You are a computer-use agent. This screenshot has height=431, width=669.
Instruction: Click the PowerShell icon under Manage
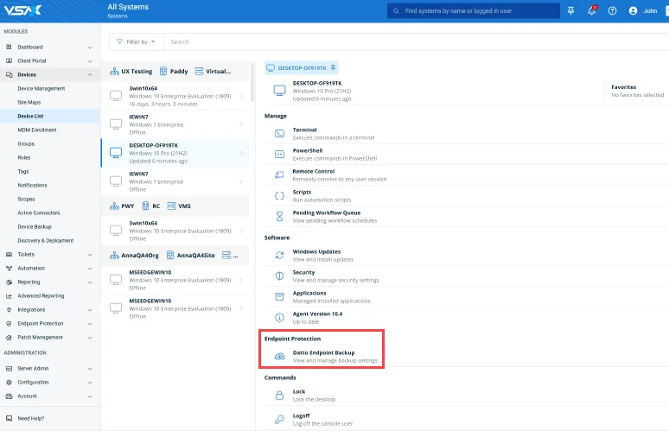pos(279,154)
